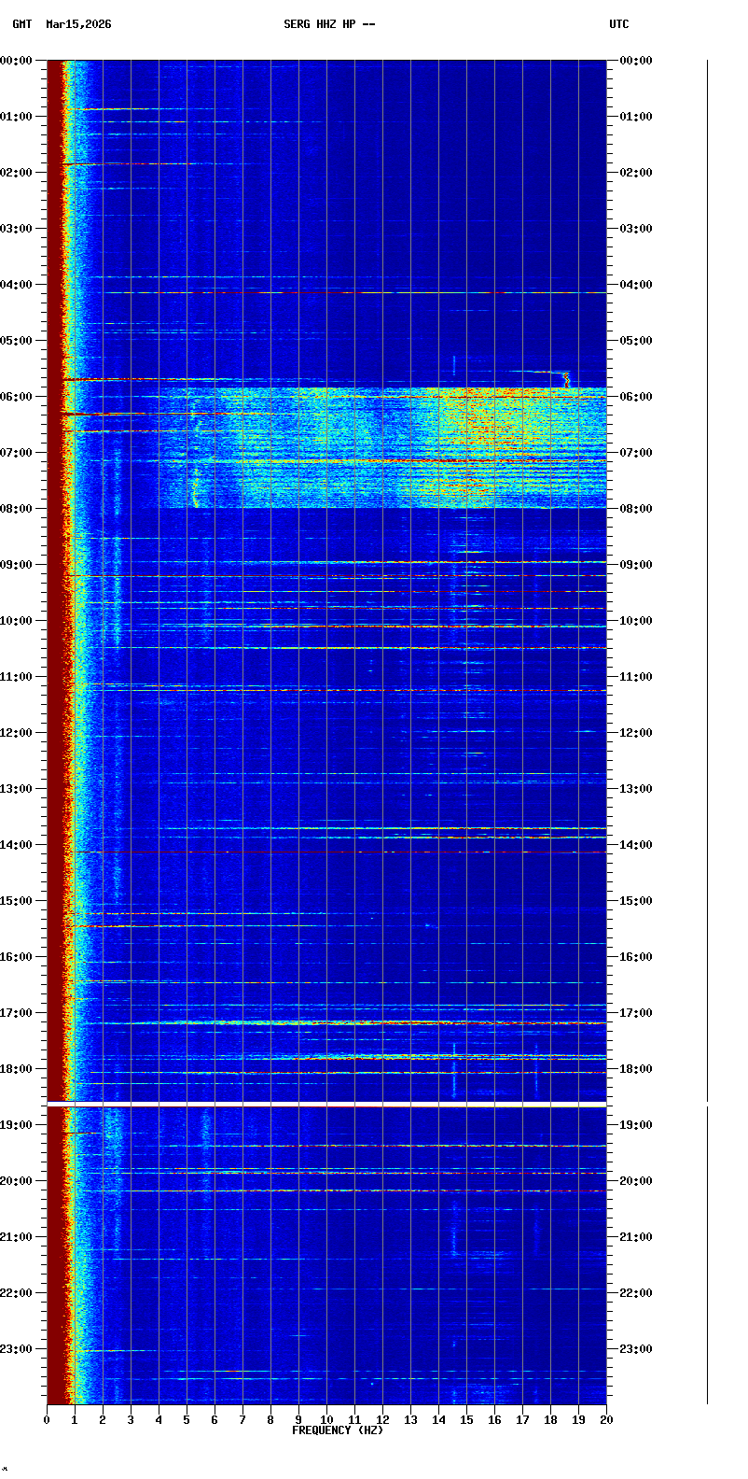Click the 0 tick on the frequency axis
Screen dimensions: 748x1479
47,1419
